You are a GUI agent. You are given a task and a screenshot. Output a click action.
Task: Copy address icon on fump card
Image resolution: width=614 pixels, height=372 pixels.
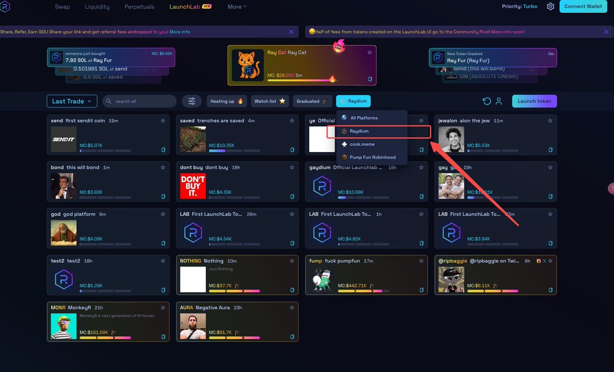(x=422, y=290)
